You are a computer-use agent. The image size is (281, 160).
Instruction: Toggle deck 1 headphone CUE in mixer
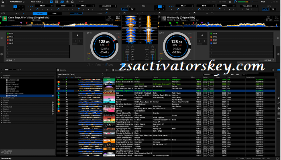[127, 52]
